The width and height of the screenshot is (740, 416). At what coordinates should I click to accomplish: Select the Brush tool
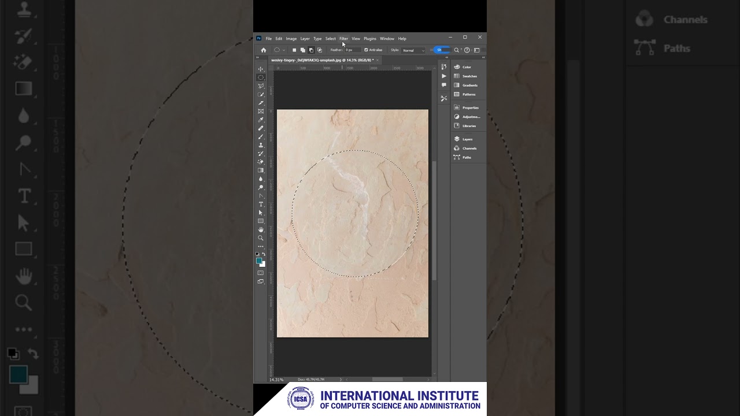click(x=261, y=136)
